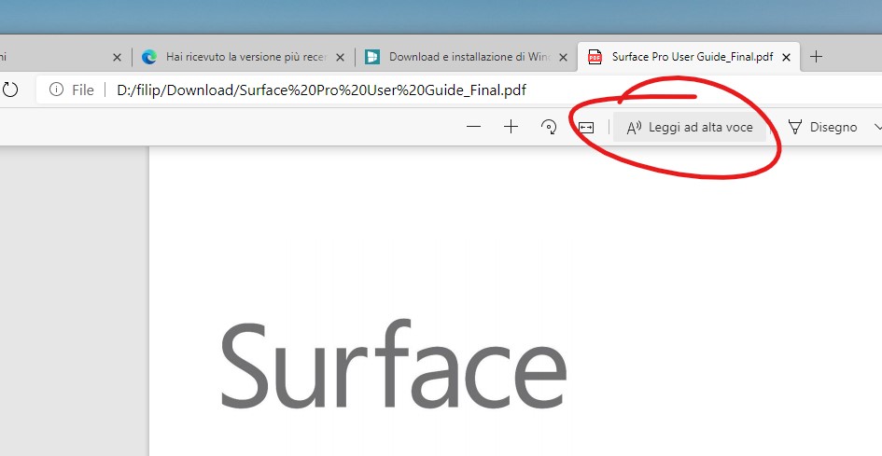Click the fit to width icon
Viewport: 882px width, 456px height.
[x=586, y=128]
